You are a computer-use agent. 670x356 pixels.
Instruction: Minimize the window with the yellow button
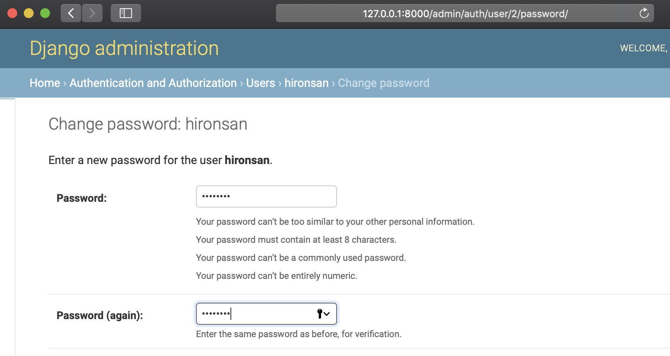tap(29, 14)
